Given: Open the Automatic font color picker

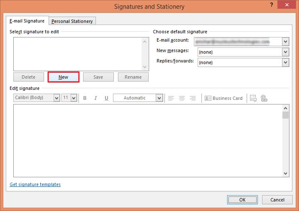Looking at the screenshot, I should tap(159, 98).
